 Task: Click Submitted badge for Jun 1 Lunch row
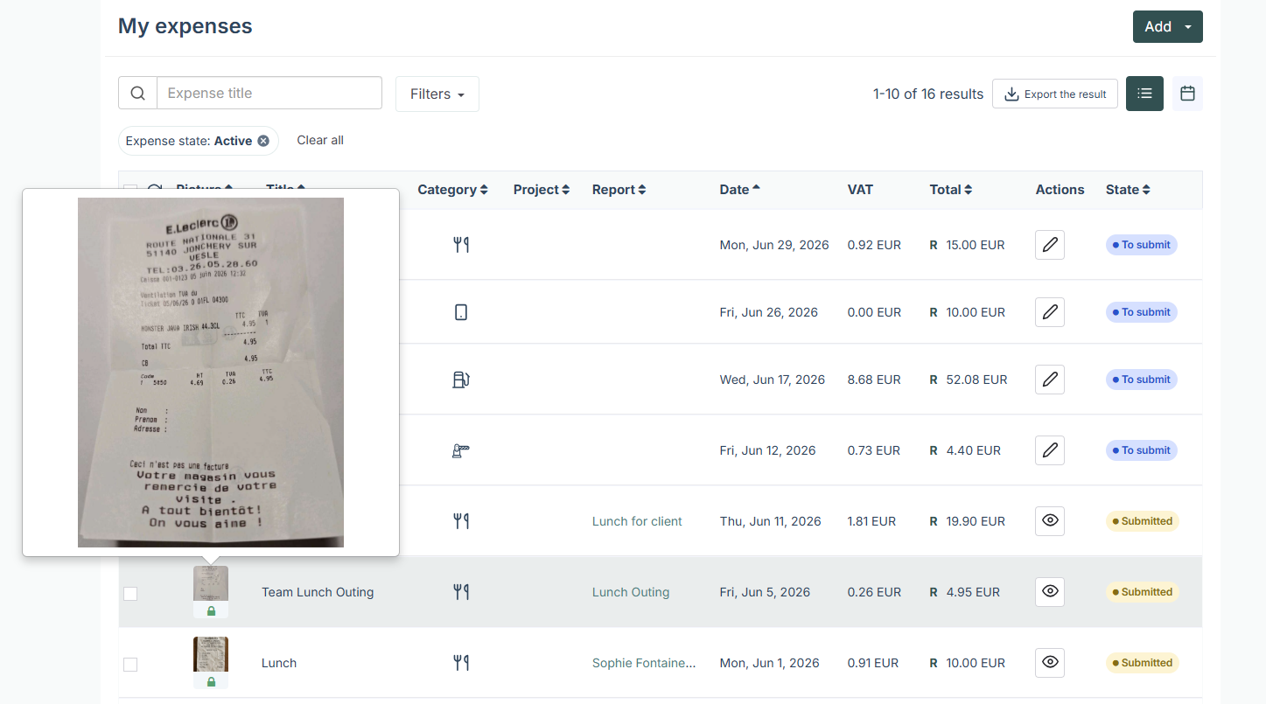(x=1143, y=663)
